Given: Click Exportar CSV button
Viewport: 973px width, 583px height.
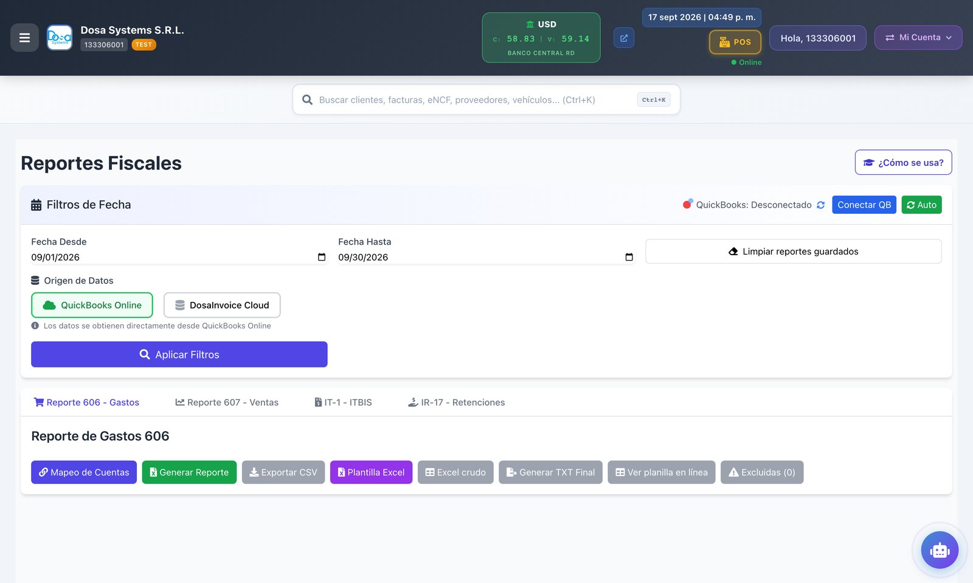Looking at the screenshot, I should tap(283, 472).
